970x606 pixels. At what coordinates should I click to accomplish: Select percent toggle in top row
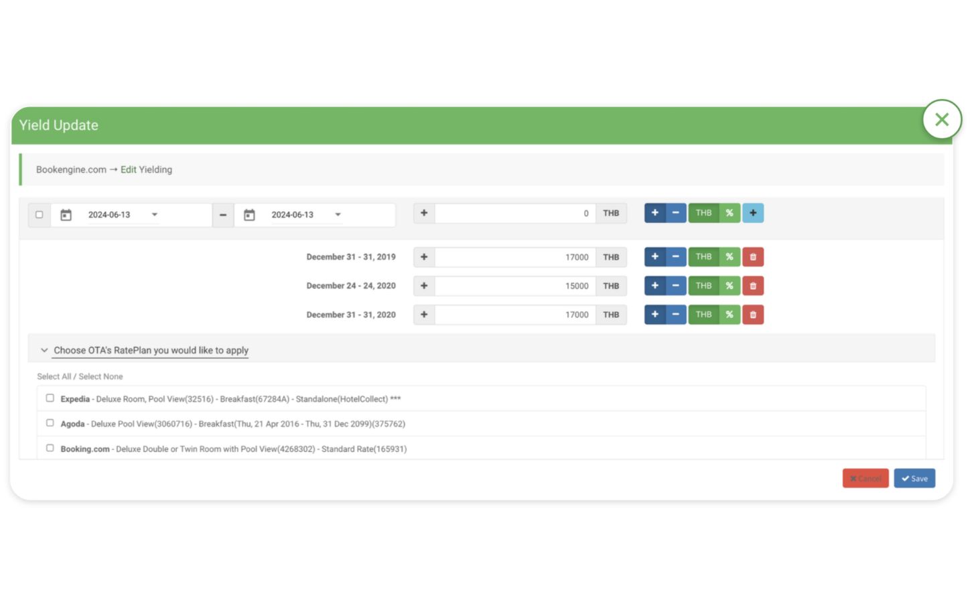coord(730,213)
